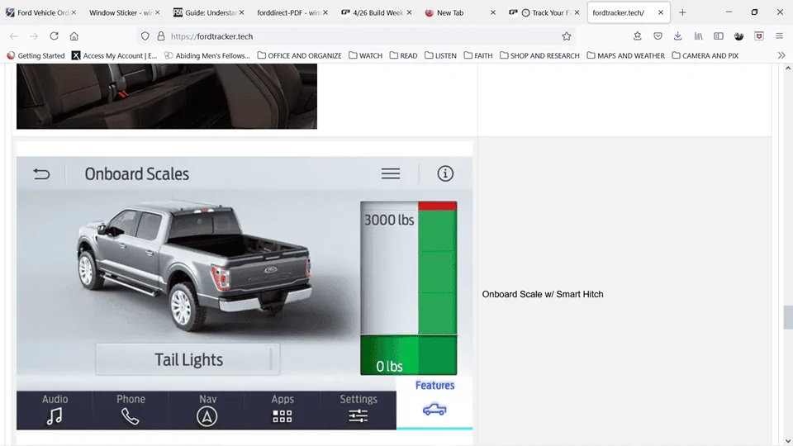Show more bookmarks with double chevron
The width and height of the screenshot is (793, 446).
coord(781,55)
